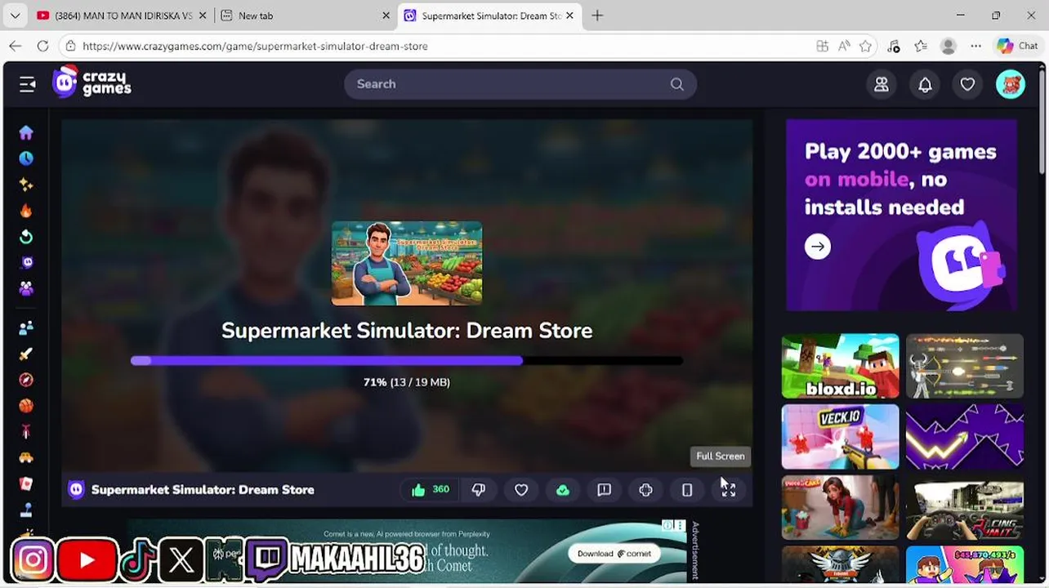Open the browser tab list dropdown arrow
Image resolution: width=1049 pixels, height=588 pixels.
(x=15, y=16)
